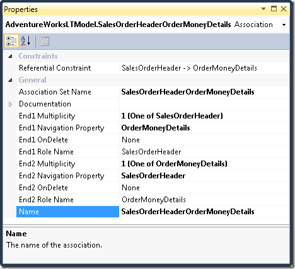
Task: Click the End1 OnDelete value None
Action: point(130,140)
